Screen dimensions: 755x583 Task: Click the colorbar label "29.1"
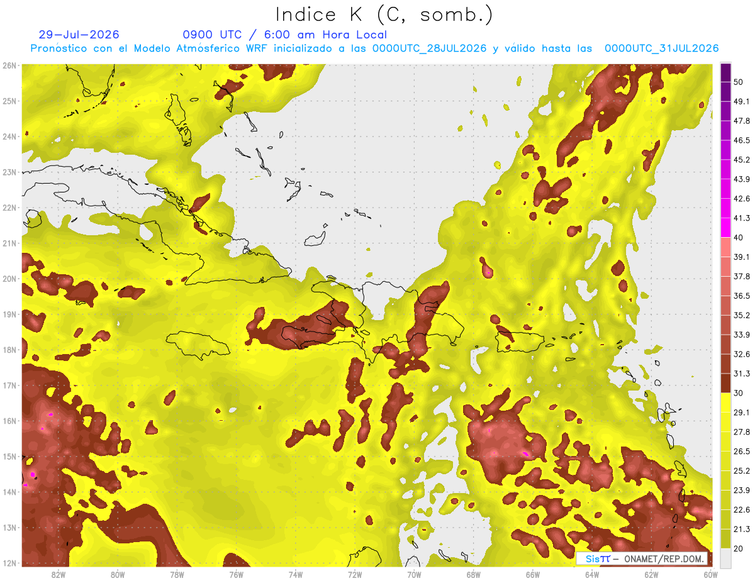[x=742, y=412]
